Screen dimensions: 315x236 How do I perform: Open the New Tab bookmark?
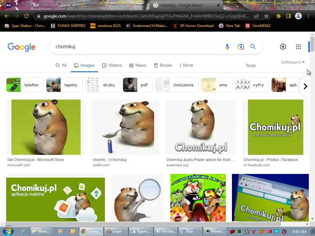point(229,26)
